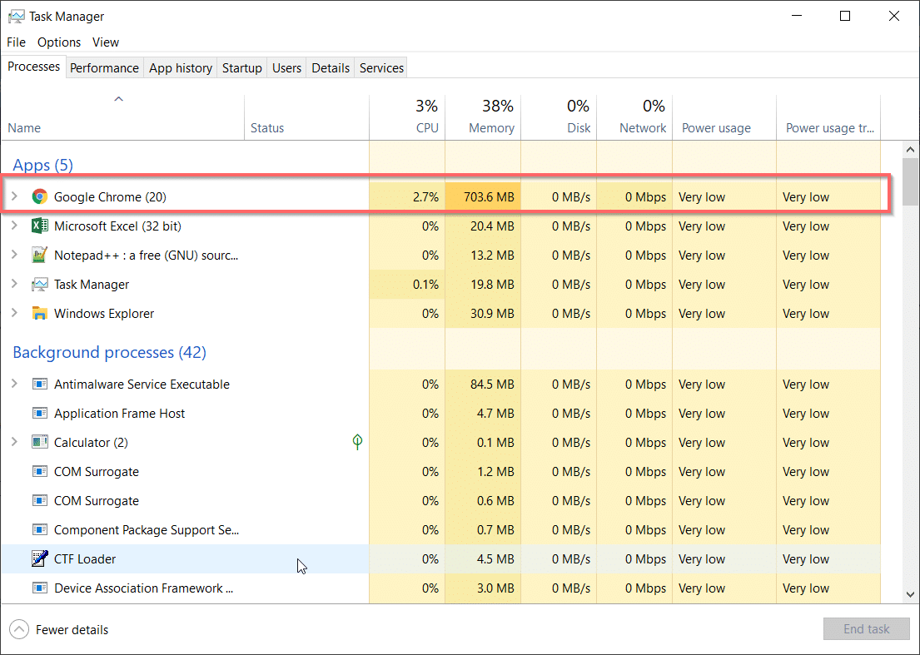This screenshot has height=655, width=920.
Task: Expand the Windows Explorer process group
Action: coord(15,313)
